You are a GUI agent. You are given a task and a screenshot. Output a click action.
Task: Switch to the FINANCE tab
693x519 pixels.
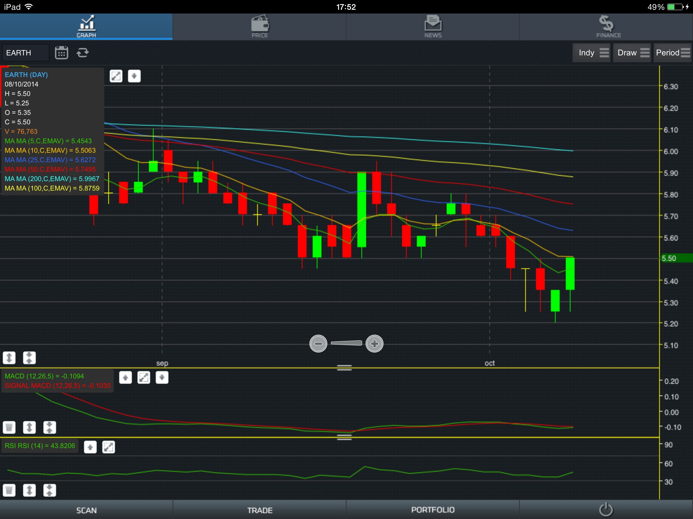(606, 26)
